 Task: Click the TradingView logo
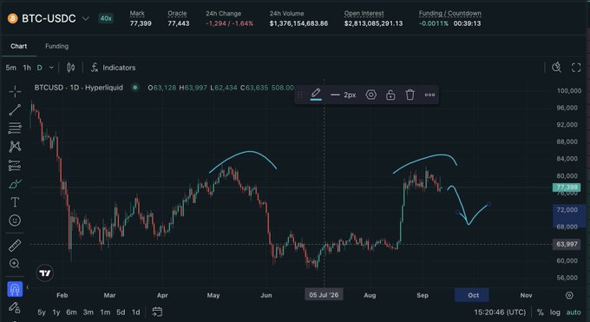pyautogui.click(x=45, y=273)
